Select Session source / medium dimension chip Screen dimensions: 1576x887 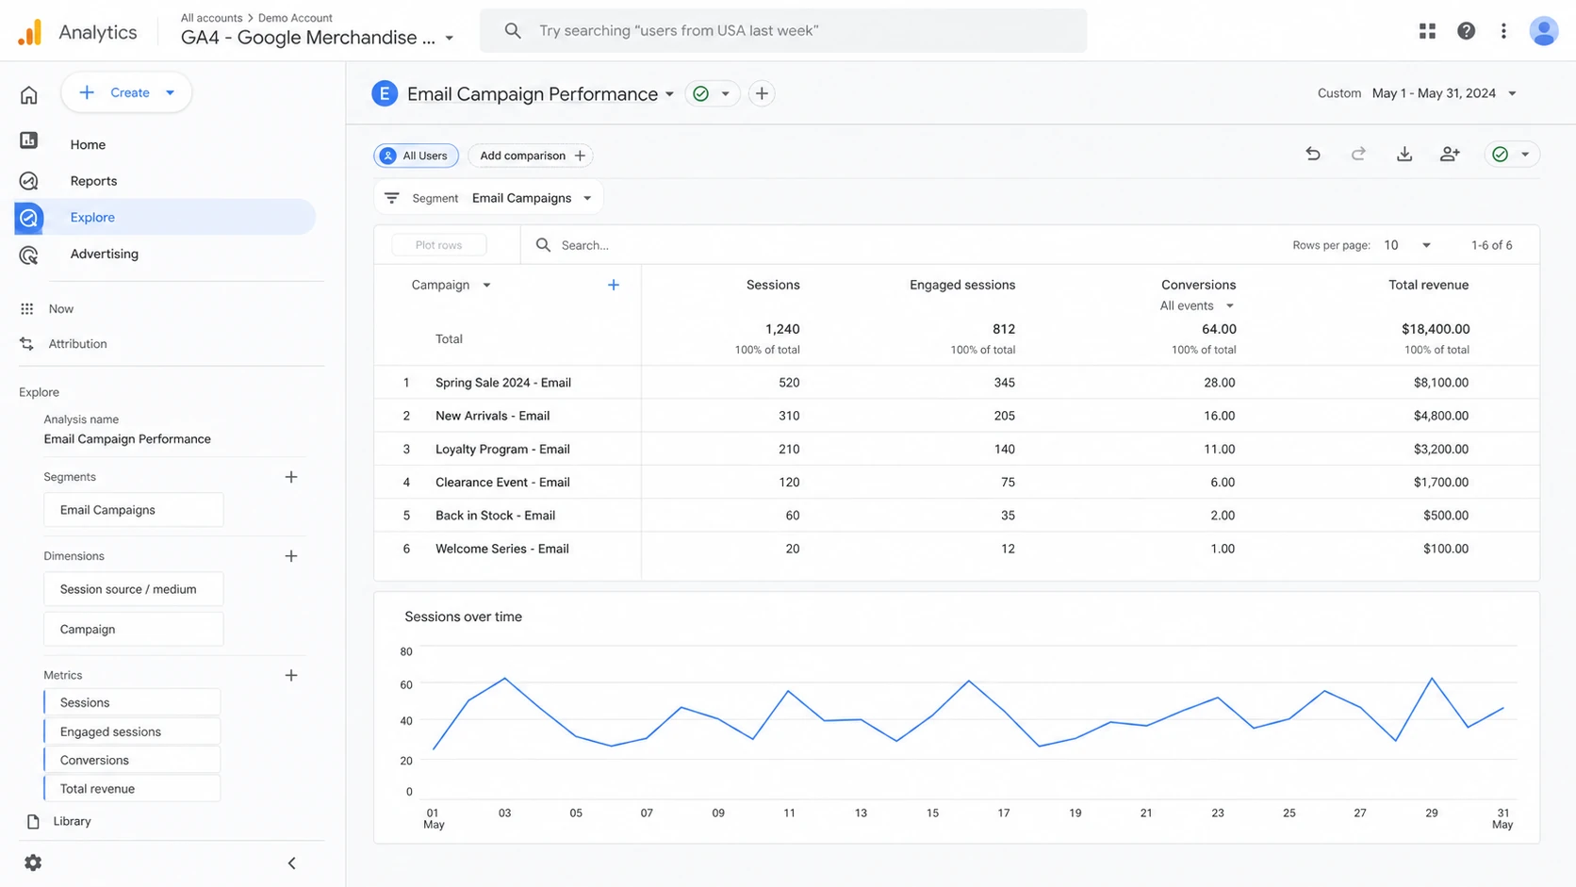133,589
